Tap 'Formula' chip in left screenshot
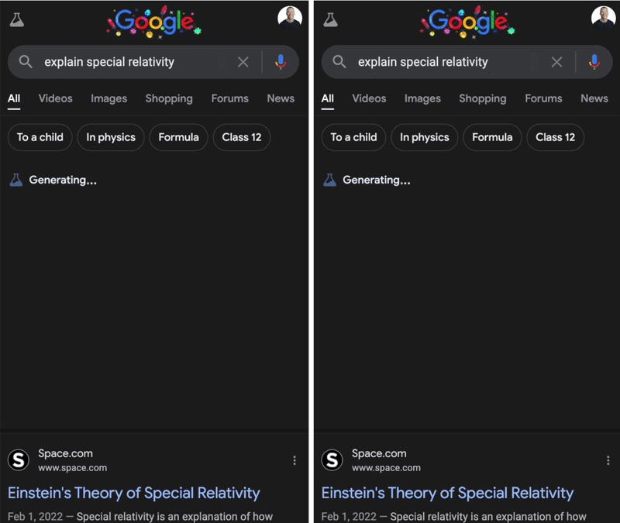Viewport: 620px width, 523px height. pos(178,137)
